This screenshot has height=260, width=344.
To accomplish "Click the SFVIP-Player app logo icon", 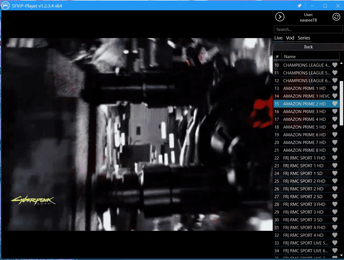I will [5, 5].
